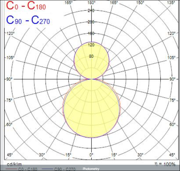Screen dimensions: 180x171
Task: Click the 150° angle label
Action: click(140, 3)
